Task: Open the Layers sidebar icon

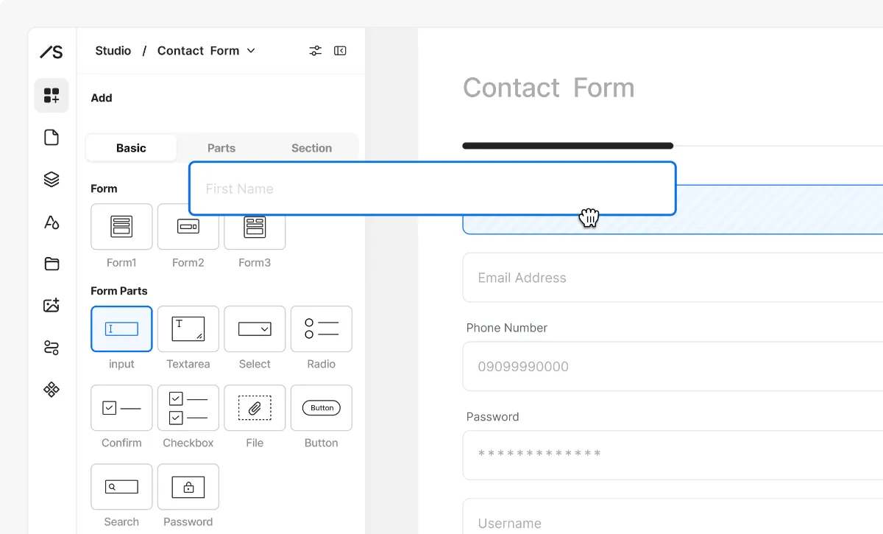Action: (52, 180)
